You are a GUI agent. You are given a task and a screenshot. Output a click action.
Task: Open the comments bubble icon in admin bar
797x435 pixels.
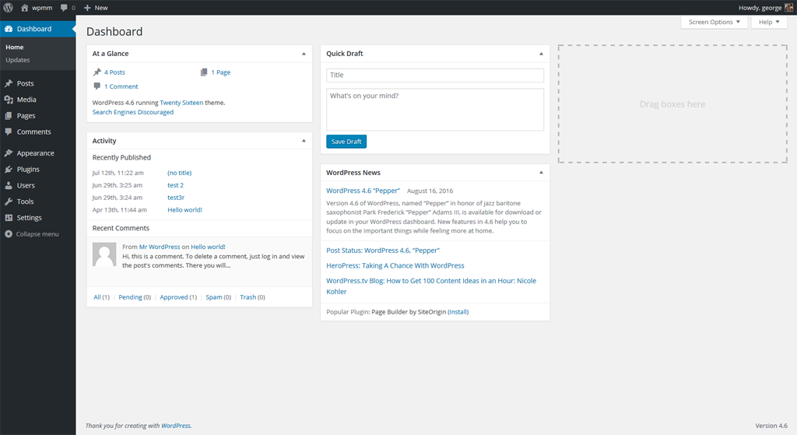pos(64,8)
